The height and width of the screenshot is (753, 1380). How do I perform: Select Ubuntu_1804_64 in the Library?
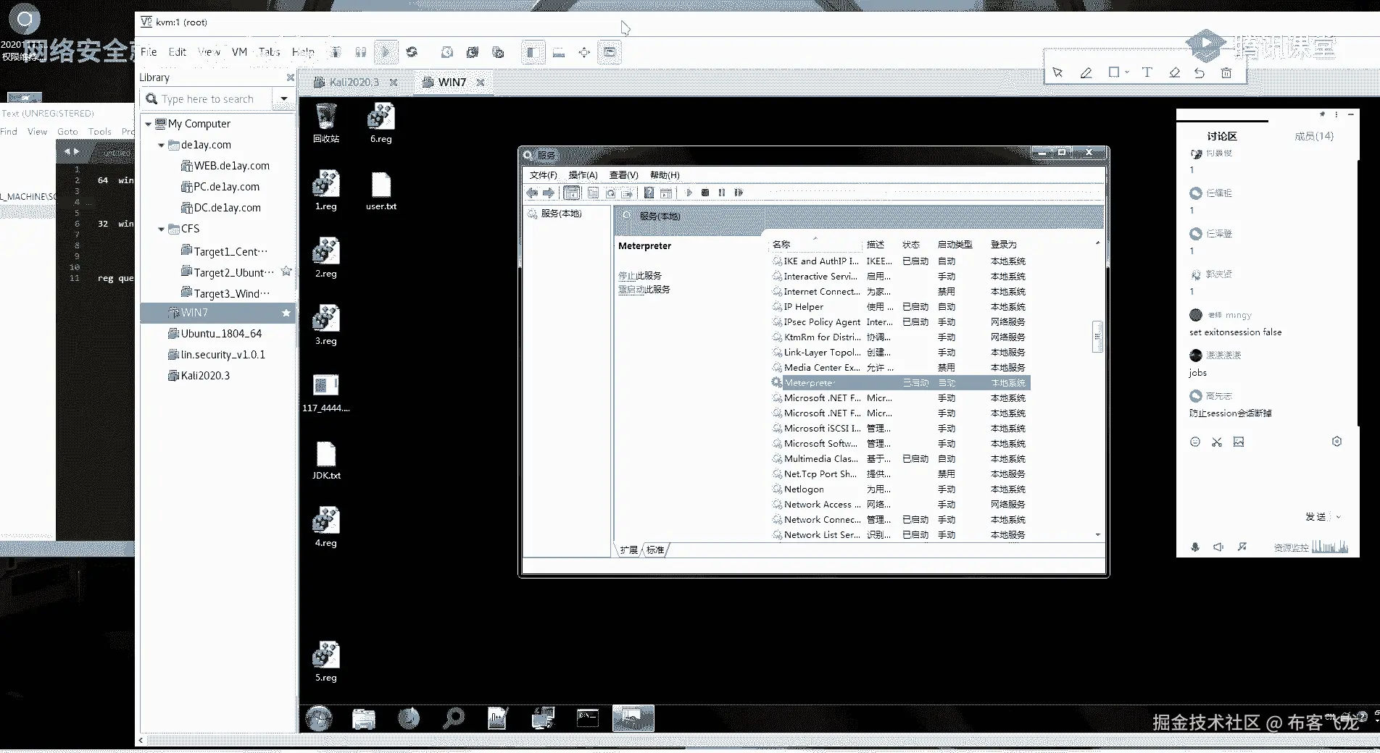(215, 334)
